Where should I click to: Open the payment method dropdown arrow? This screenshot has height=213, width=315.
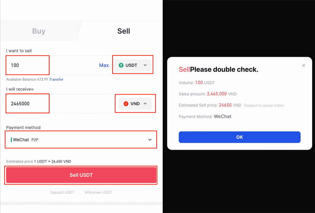(x=150, y=140)
